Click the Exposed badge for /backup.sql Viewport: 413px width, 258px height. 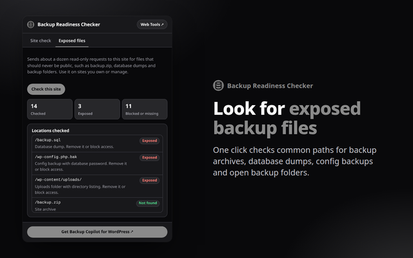[x=150, y=141]
